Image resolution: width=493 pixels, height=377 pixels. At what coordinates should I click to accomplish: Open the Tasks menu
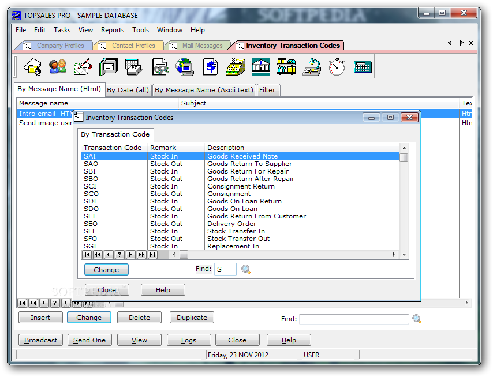(62, 30)
